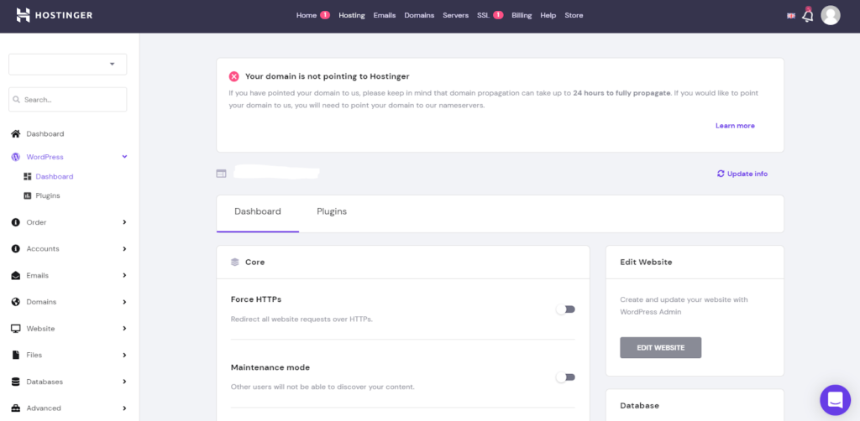Click the Databases stack icon
Image resolution: width=860 pixels, height=421 pixels.
(16, 382)
